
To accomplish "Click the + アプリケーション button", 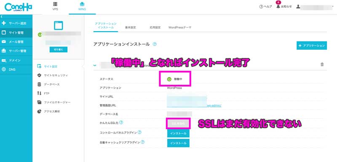I will click(x=312, y=46).
